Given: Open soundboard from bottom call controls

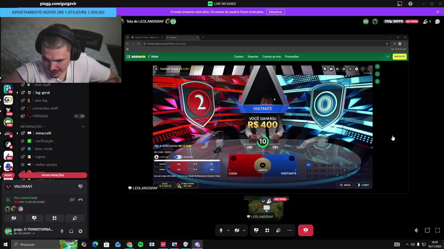Looking at the screenshot, I should click(278, 230).
